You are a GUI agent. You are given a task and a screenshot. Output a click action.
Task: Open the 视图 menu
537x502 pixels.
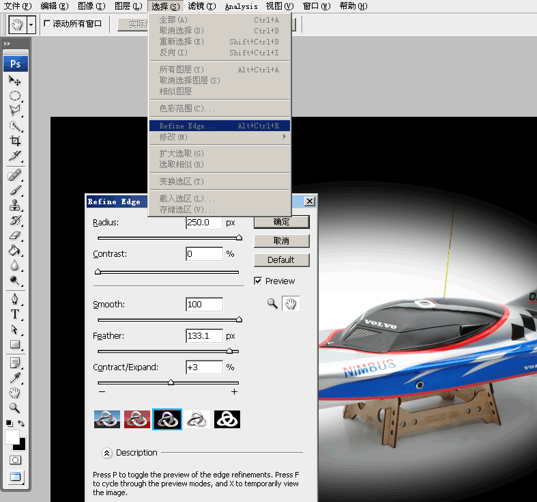point(280,6)
